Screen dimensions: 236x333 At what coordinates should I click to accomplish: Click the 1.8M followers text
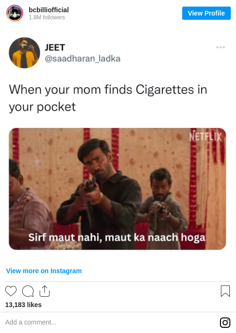(47, 17)
